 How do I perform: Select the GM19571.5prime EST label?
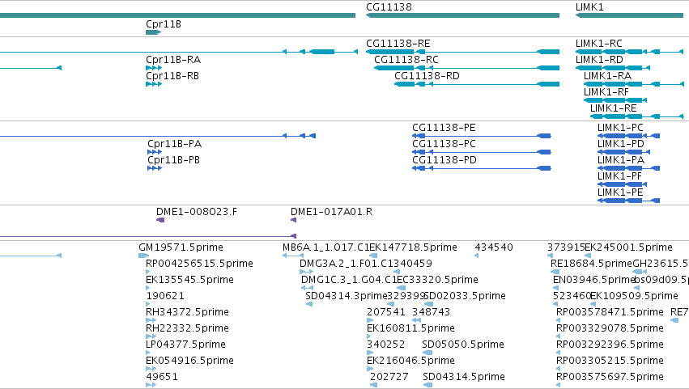[x=181, y=247]
